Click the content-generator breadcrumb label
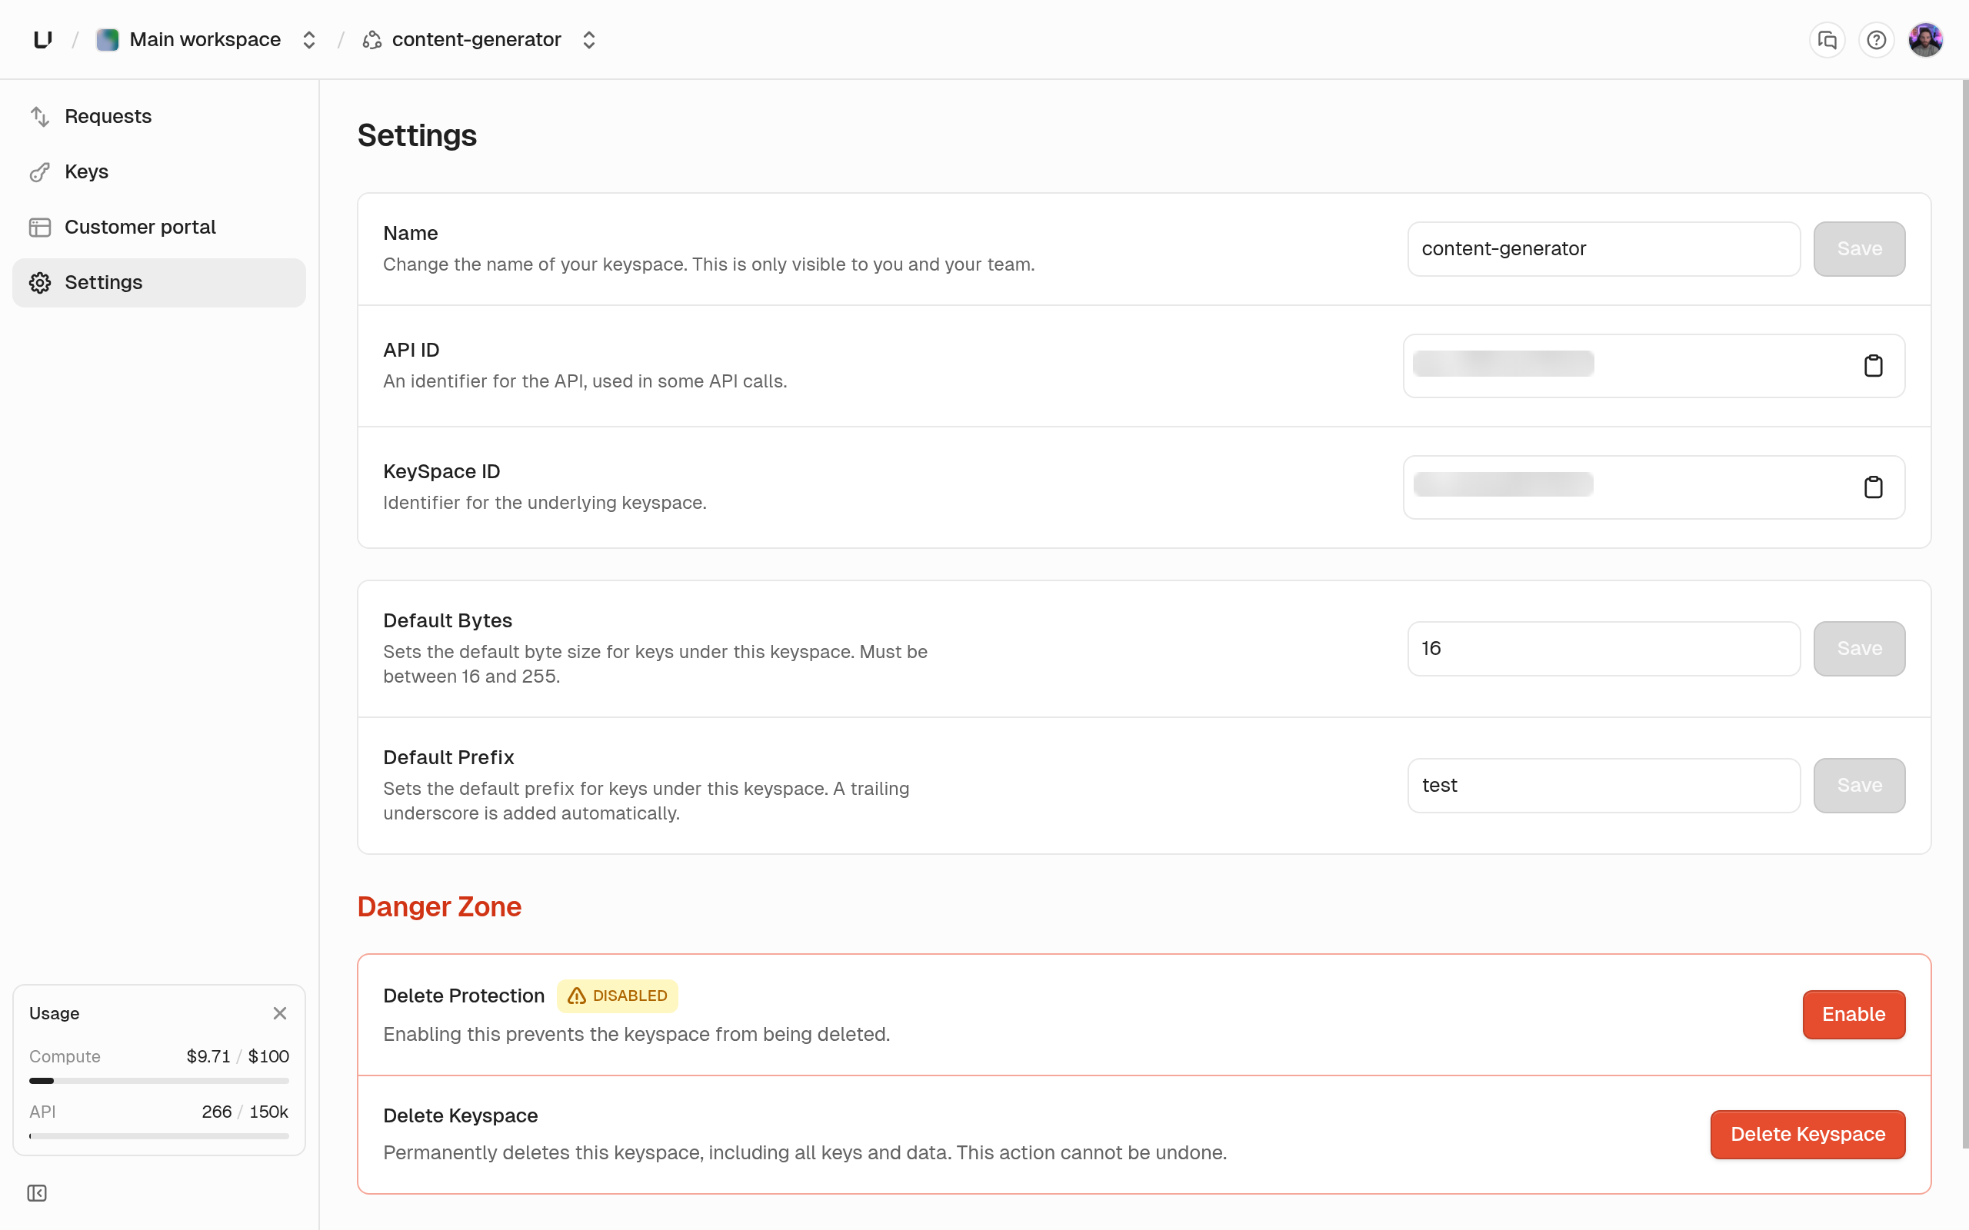Viewport: 1969px width, 1230px height. click(x=477, y=39)
